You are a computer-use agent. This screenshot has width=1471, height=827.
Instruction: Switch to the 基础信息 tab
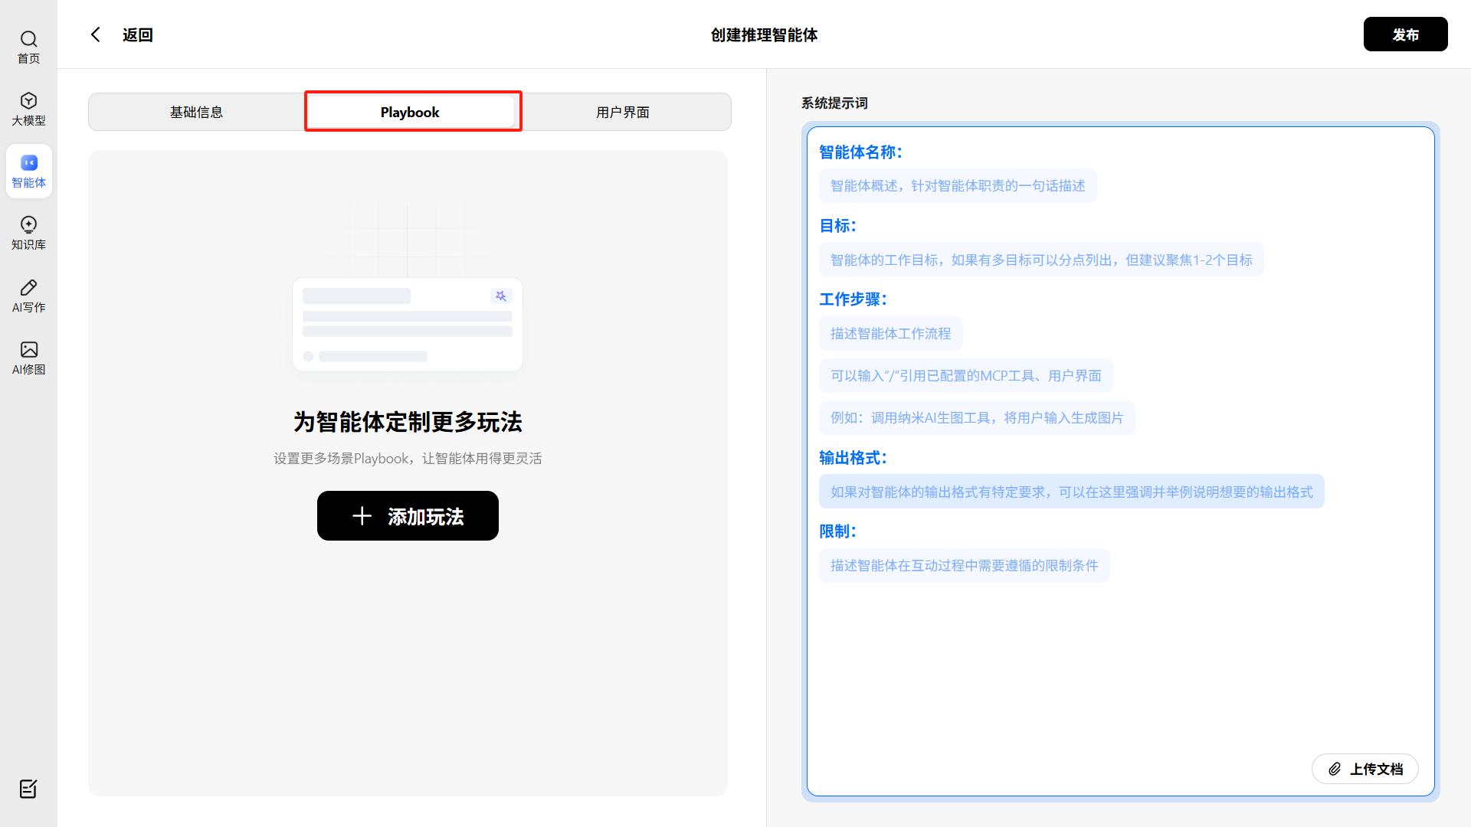(x=196, y=112)
